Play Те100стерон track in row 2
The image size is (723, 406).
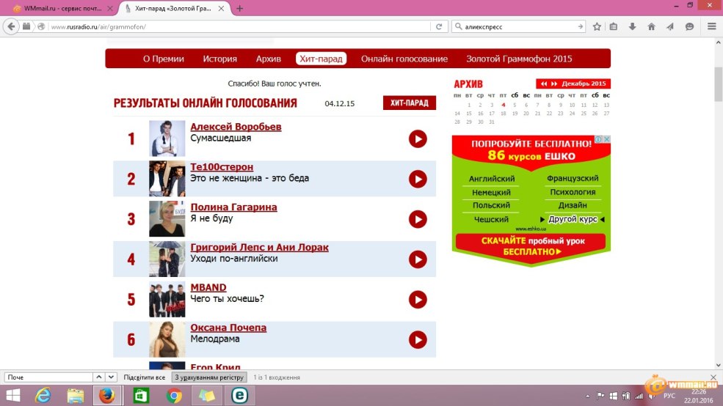[418, 179]
